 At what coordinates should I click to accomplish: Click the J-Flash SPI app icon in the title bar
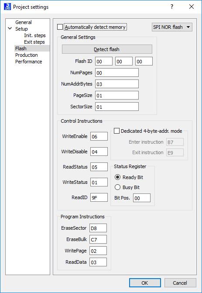[x=7, y=7]
